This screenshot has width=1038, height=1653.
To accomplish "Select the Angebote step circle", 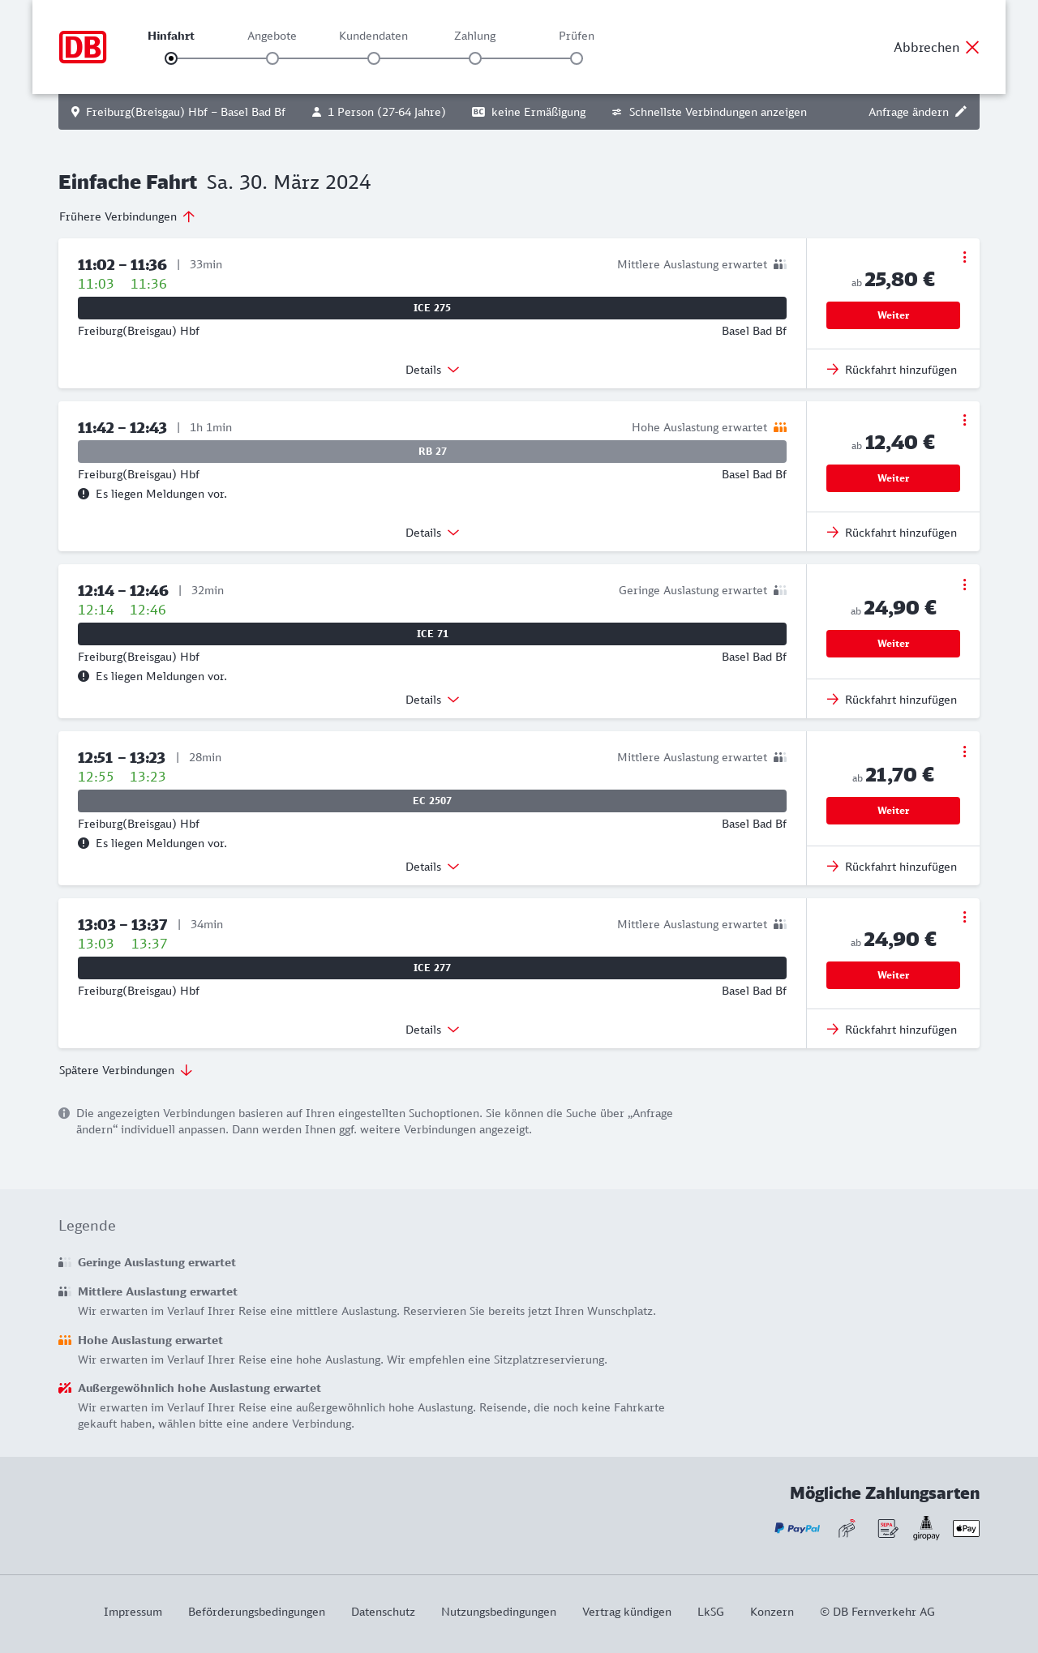I will click(272, 58).
